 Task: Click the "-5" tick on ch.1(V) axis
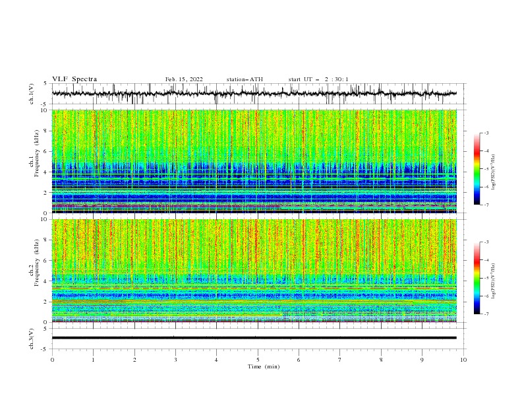click(44, 104)
